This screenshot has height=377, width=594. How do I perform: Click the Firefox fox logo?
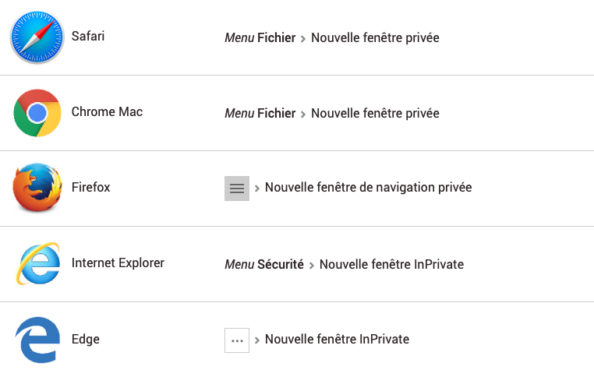37,188
